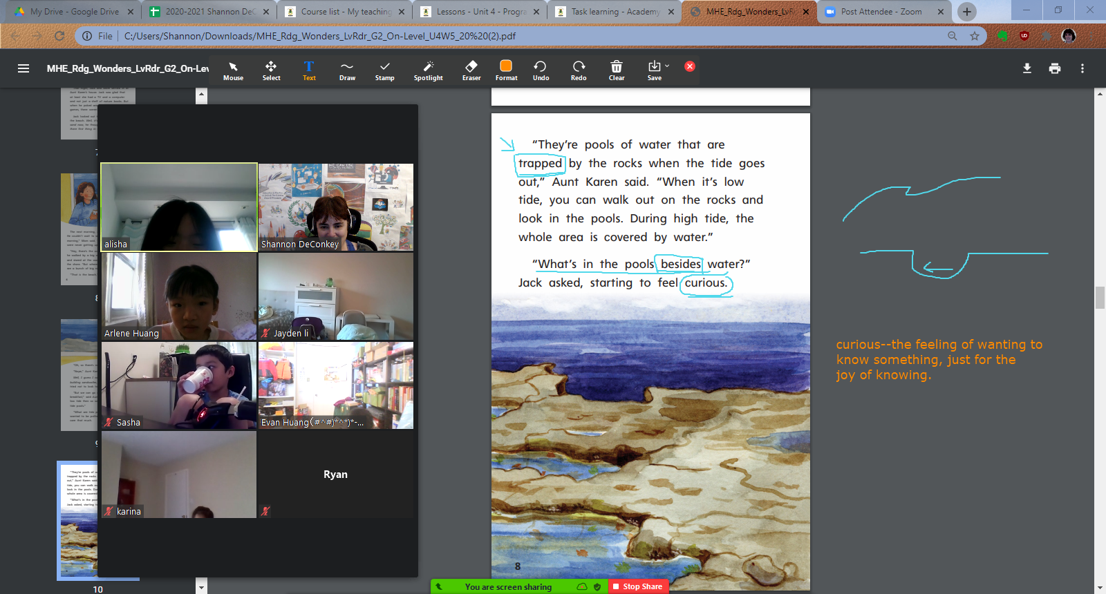Switch to Post Attendee - Zoom tab
This screenshot has width=1106, height=594.
click(882, 12)
